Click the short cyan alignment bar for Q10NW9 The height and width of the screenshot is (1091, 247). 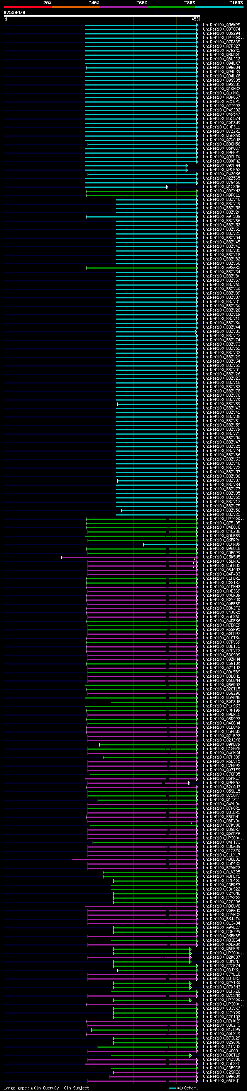click(x=171, y=544)
